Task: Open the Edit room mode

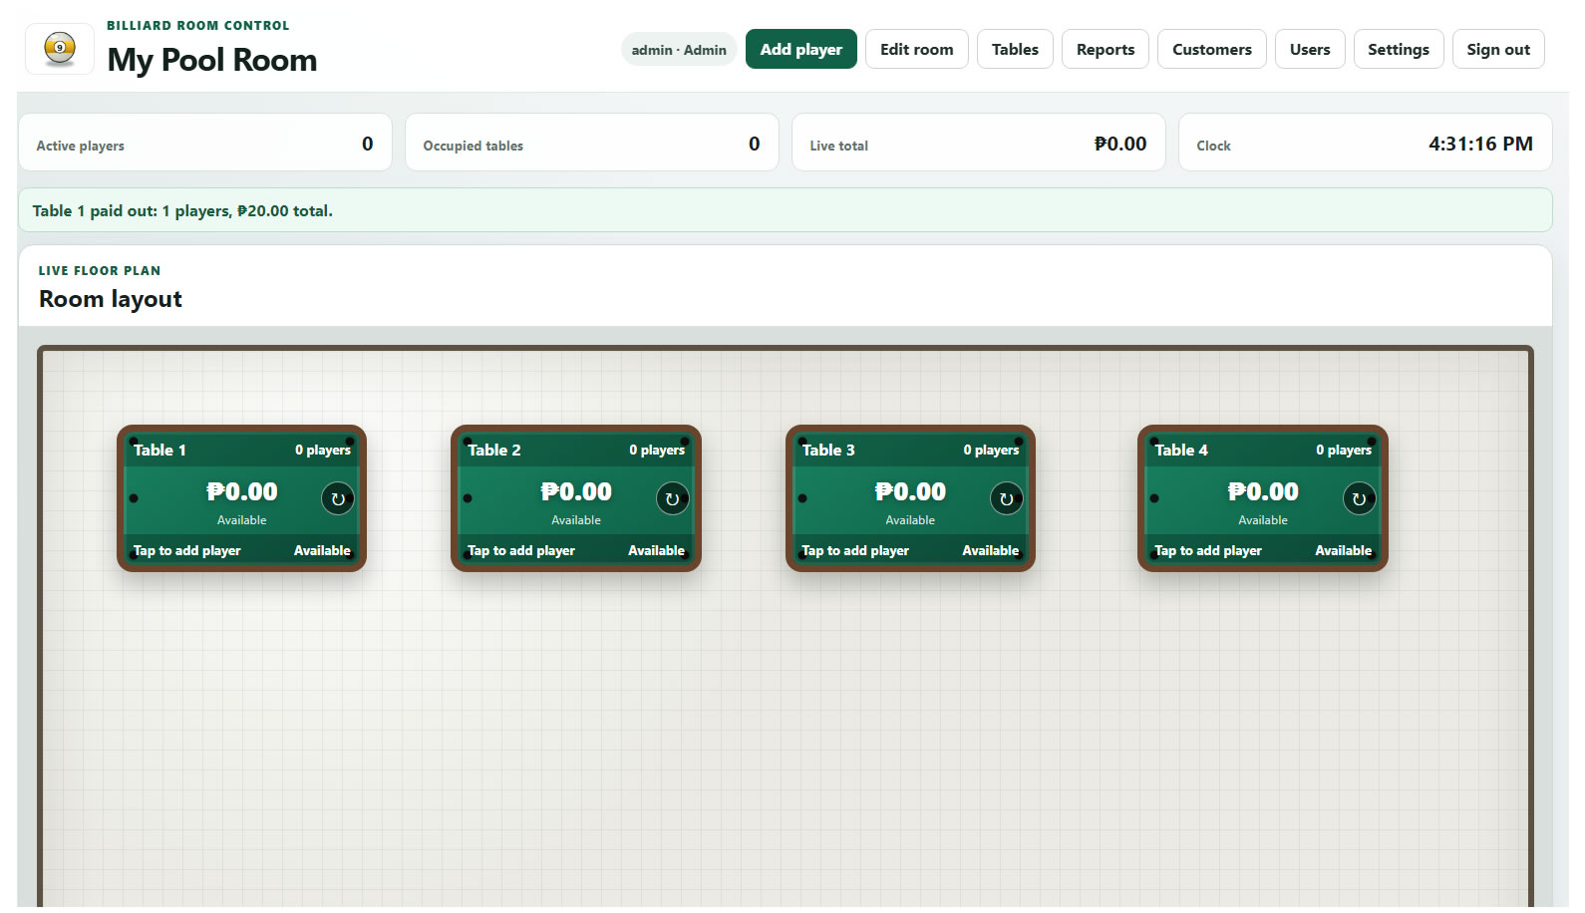Action: (x=916, y=49)
